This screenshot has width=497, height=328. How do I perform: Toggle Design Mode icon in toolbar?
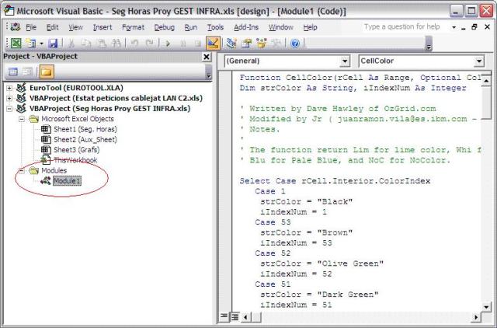click(x=213, y=43)
